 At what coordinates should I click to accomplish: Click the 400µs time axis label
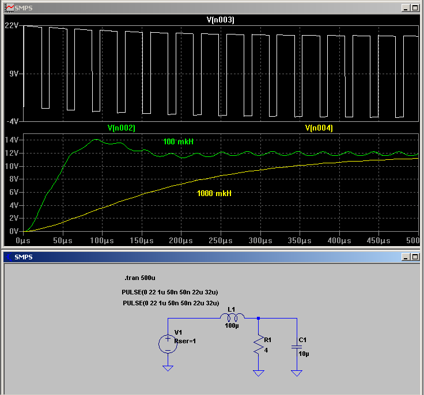pos(339,240)
